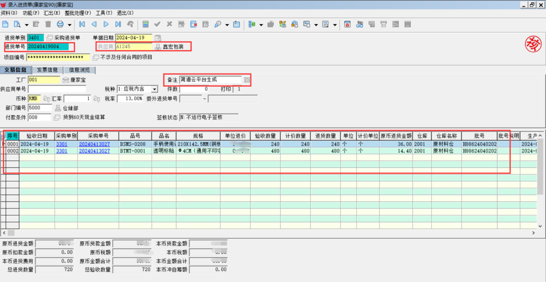Viewport: 546px width, 282px height.
Task: Click the calculator icon in toolbar
Action: pos(146,24)
